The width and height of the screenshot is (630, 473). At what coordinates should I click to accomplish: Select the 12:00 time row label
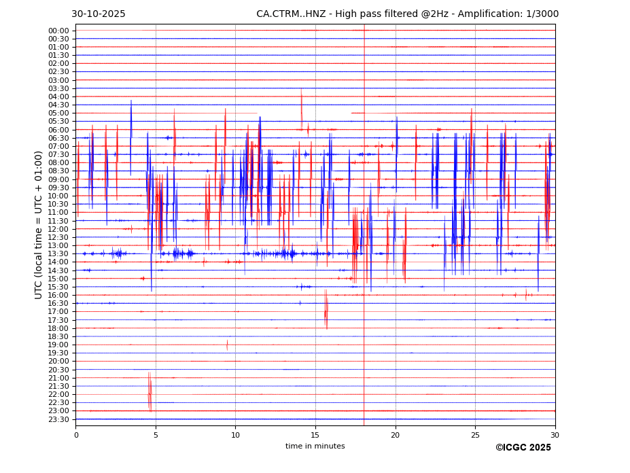(x=58, y=229)
